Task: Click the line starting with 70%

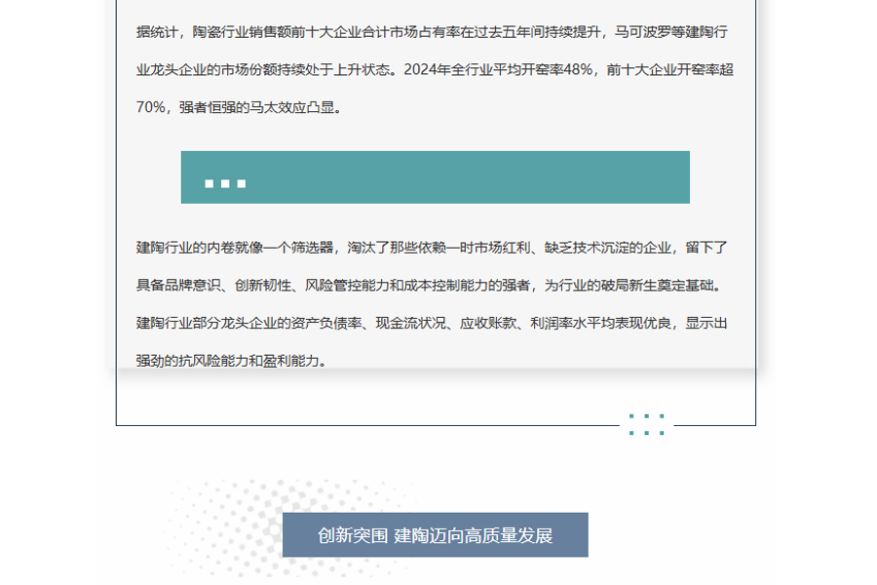Action: click(x=239, y=108)
